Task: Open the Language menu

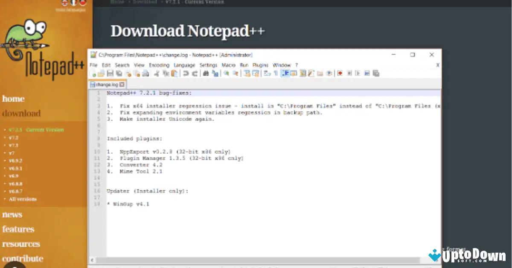Action: (184, 65)
